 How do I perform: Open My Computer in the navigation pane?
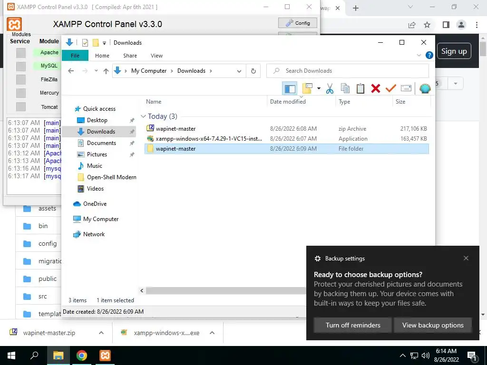click(101, 219)
